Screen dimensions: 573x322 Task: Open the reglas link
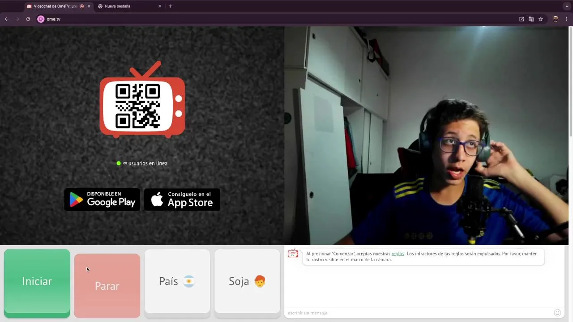pos(398,254)
